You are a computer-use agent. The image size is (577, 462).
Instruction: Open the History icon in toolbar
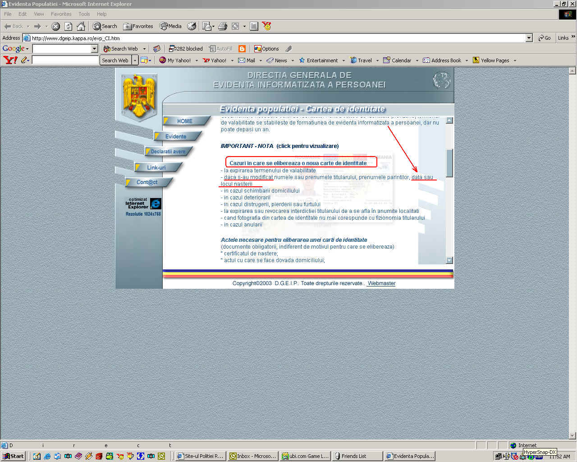coord(192,26)
